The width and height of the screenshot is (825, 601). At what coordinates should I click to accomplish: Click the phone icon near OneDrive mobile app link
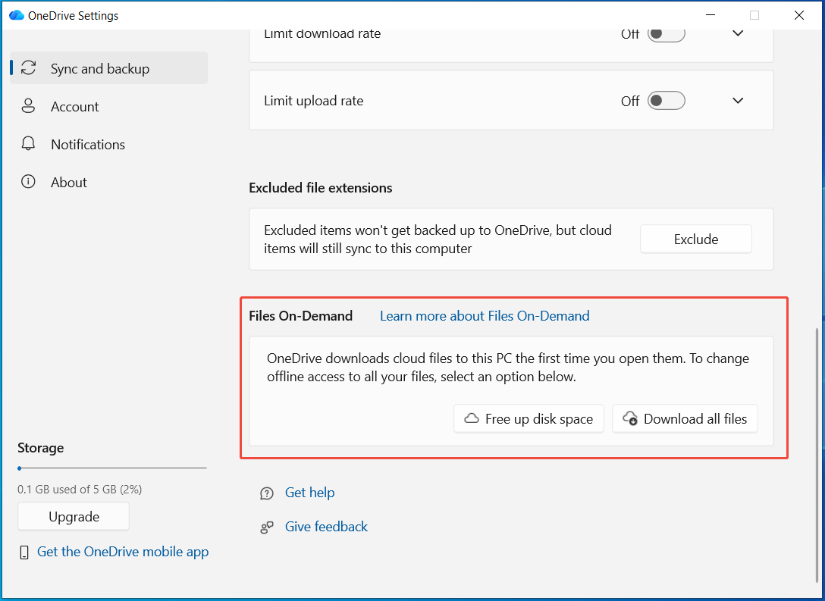click(x=24, y=552)
